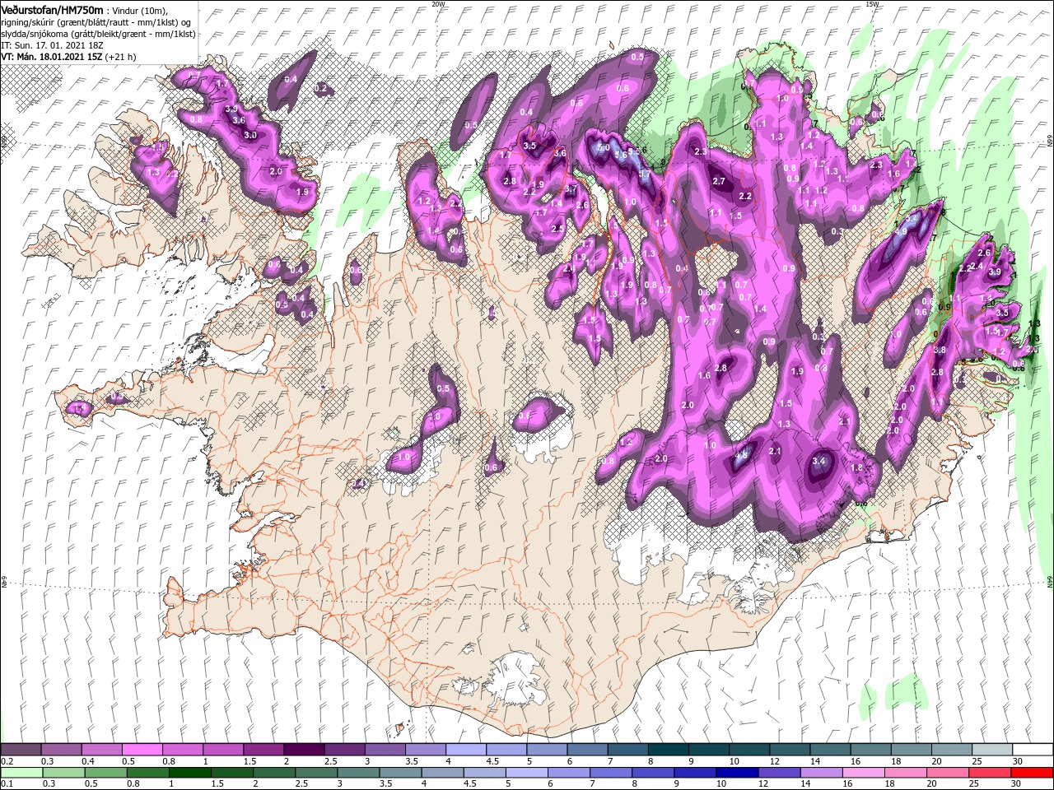Click the '4.9' snowfall value in the east
1054x790 pixels.
coord(900,232)
